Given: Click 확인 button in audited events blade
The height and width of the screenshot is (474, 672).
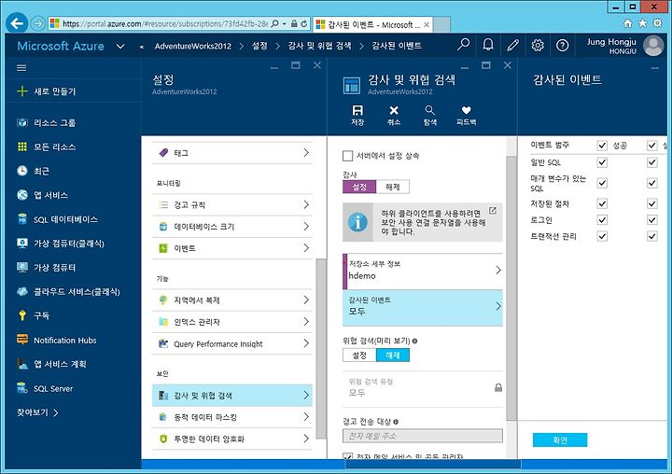Looking at the screenshot, I should pyautogui.click(x=560, y=439).
